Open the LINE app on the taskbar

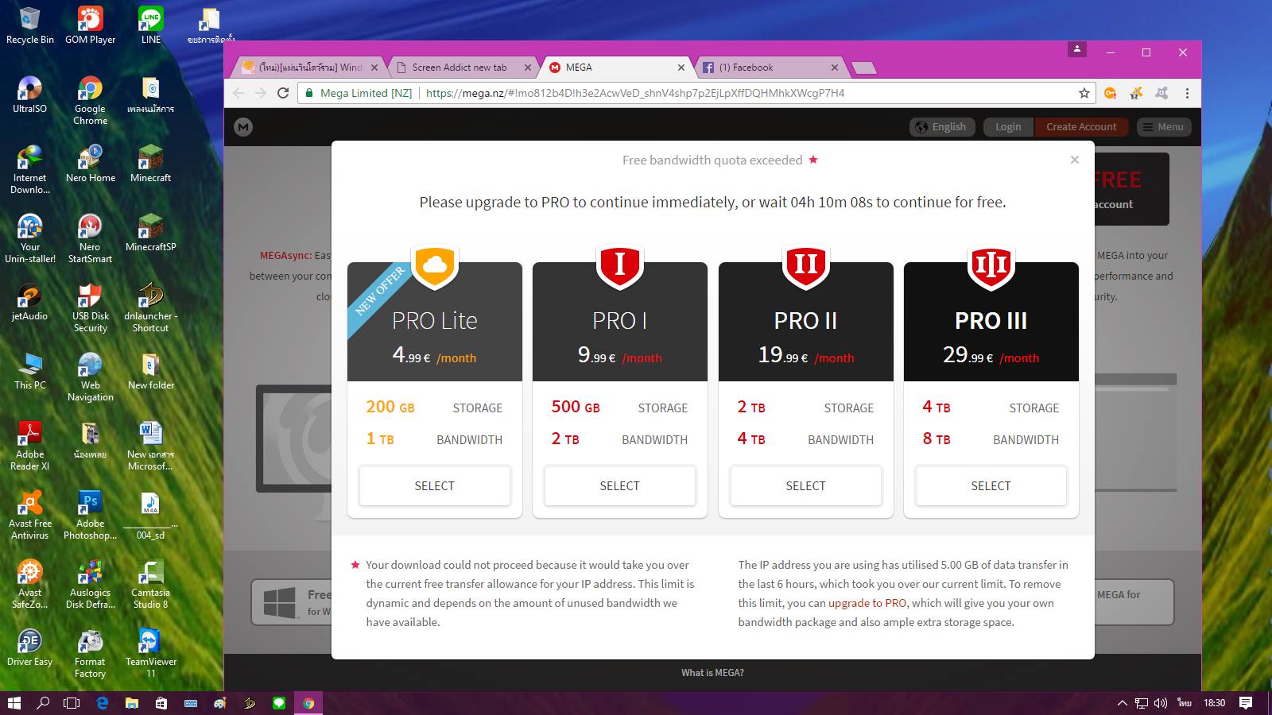[x=279, y=703]
